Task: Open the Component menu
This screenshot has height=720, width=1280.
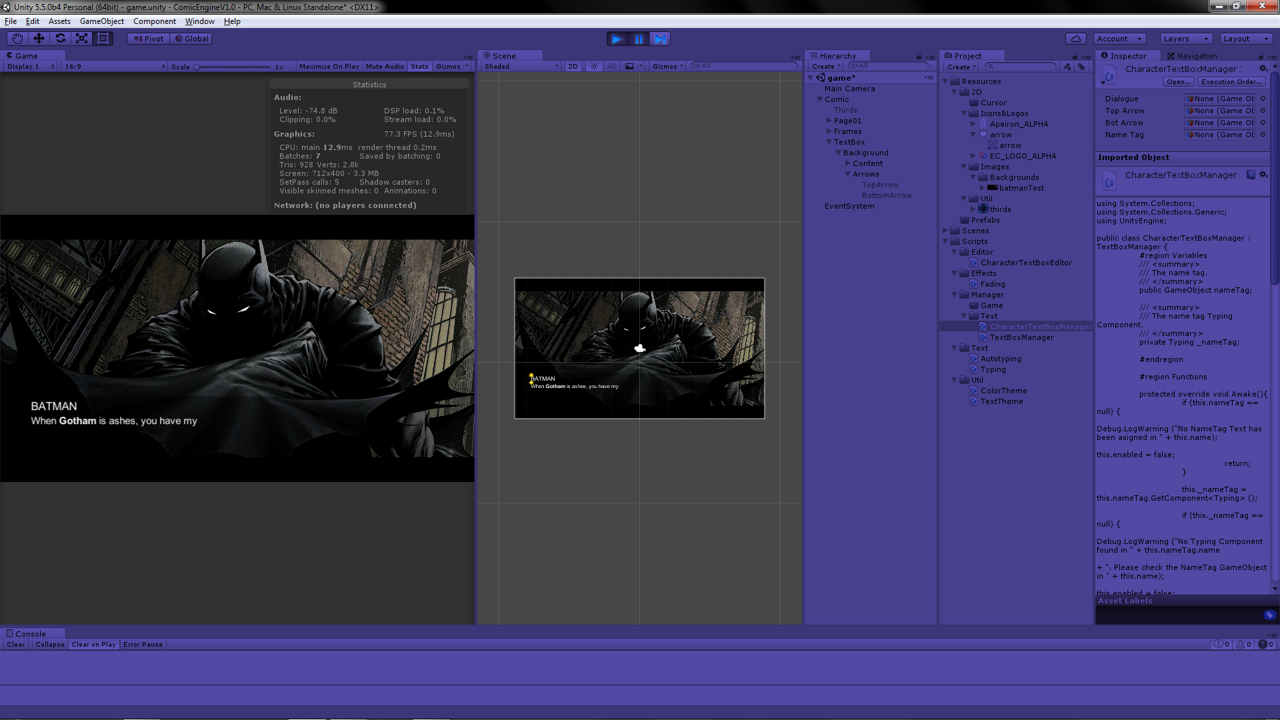Action: 155,21
